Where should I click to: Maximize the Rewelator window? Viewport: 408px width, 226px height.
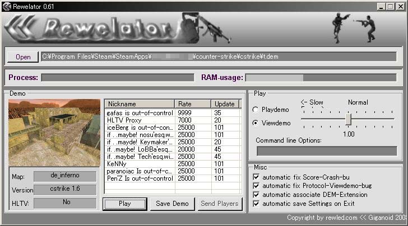click(390, 7)
